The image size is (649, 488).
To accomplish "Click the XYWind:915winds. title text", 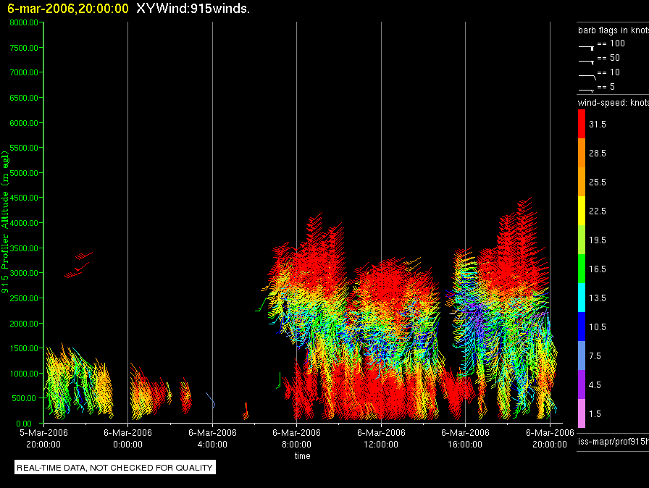I will tap(193, 9).
